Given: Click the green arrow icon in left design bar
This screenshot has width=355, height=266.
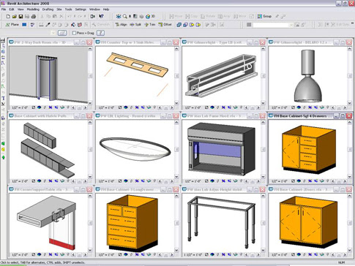Looking at the screenshot, I should point(4,158).
